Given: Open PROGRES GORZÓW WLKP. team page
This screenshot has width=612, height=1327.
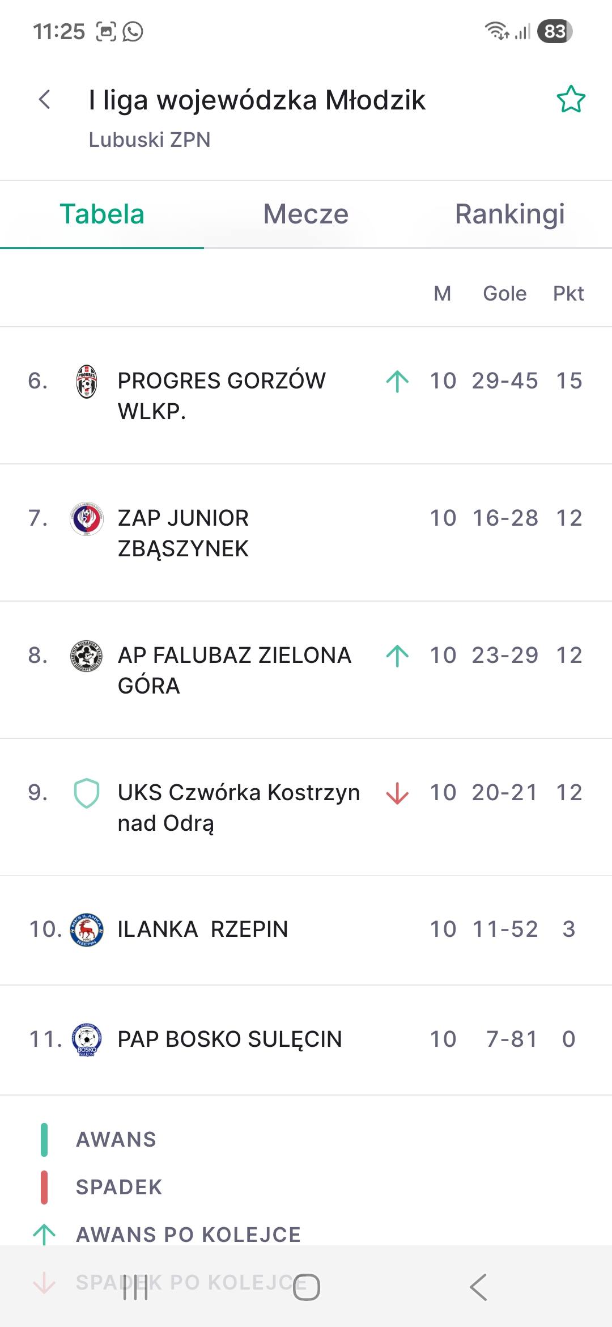Looking at the screenshot, I should (x=222, y=396).
